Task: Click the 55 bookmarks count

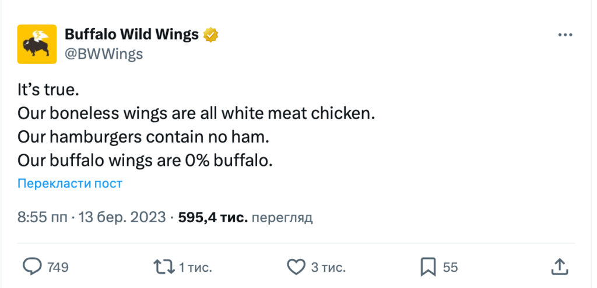Action: point(450,268)
